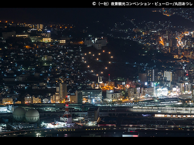194x145 pixels.
Task: Click the dark mid-rise building beside the tower
Action: pos(93,114)
